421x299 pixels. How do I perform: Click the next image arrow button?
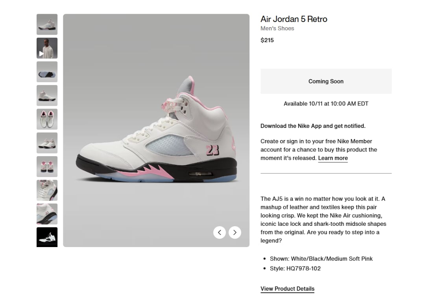coord(235,233)
